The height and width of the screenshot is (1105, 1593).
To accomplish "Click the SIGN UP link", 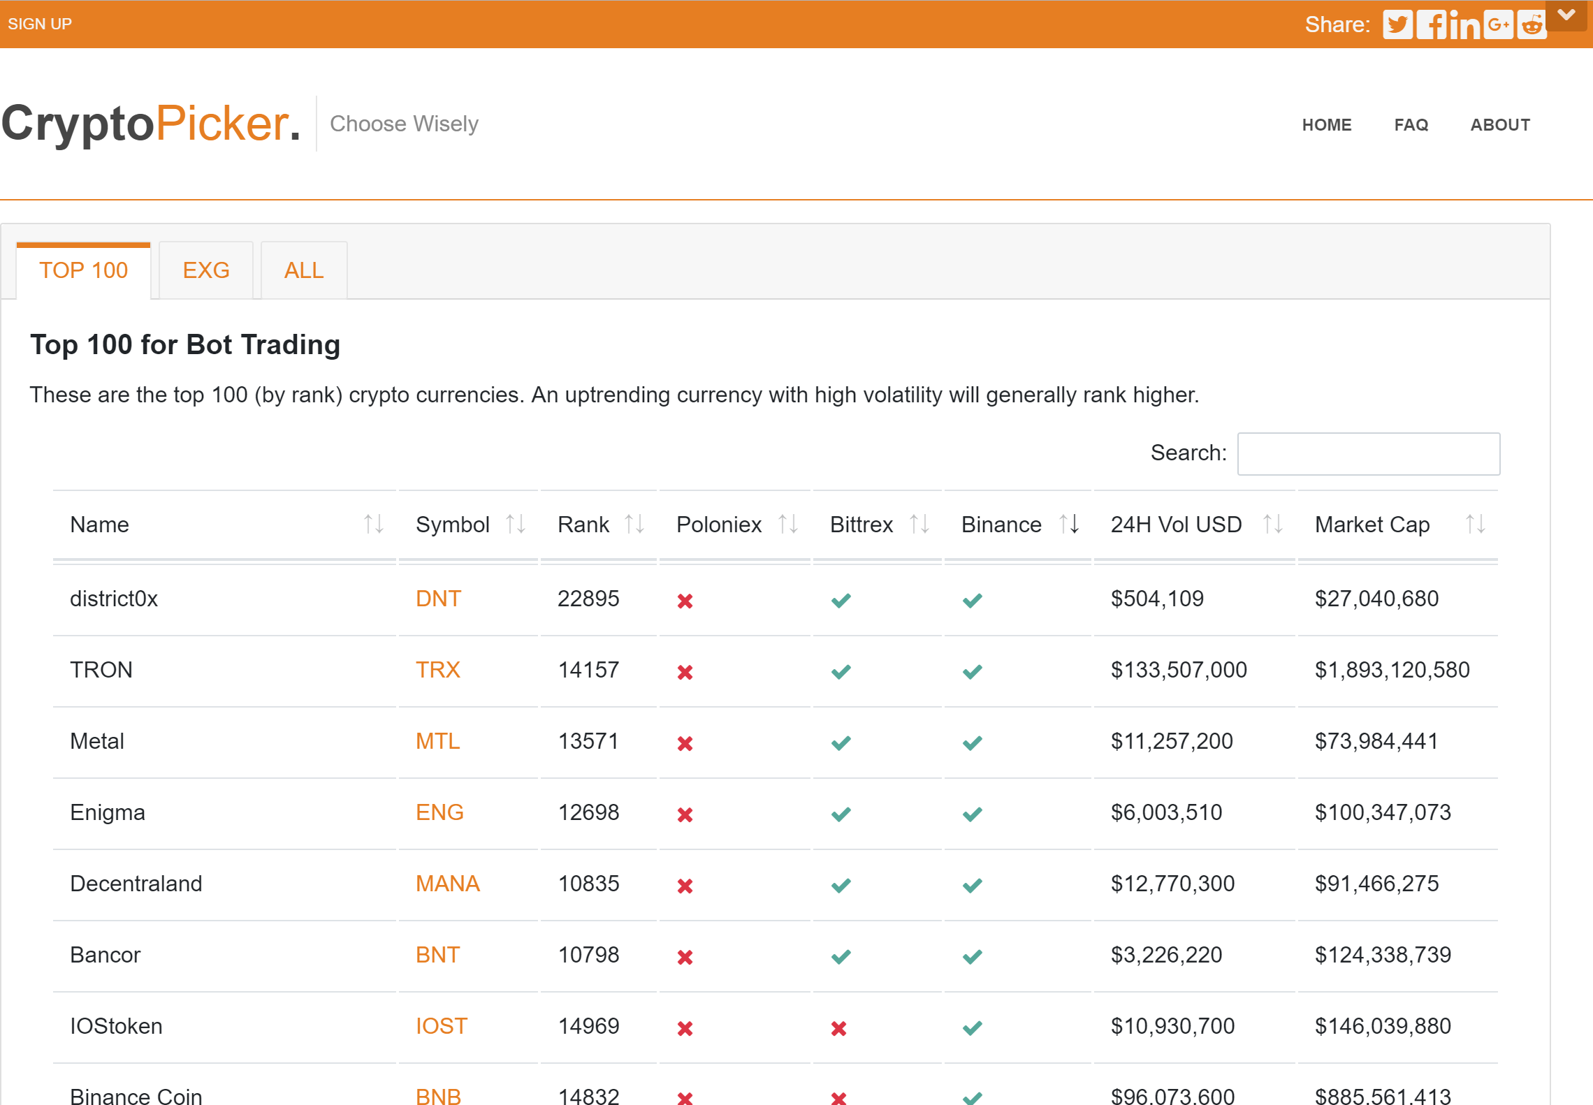I will pyautogui.click(x=40, y=23).
